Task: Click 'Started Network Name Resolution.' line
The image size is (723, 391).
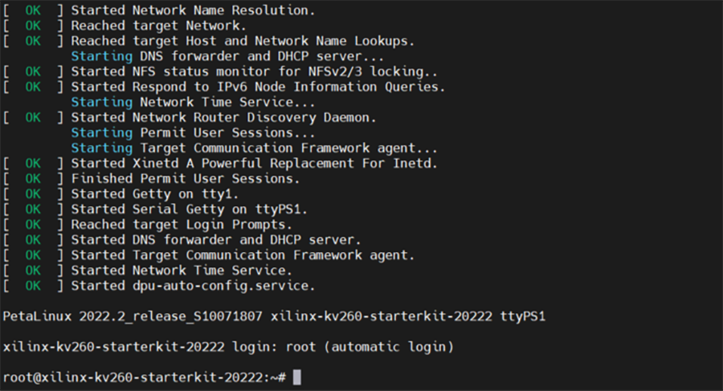Action: point(159,10)
